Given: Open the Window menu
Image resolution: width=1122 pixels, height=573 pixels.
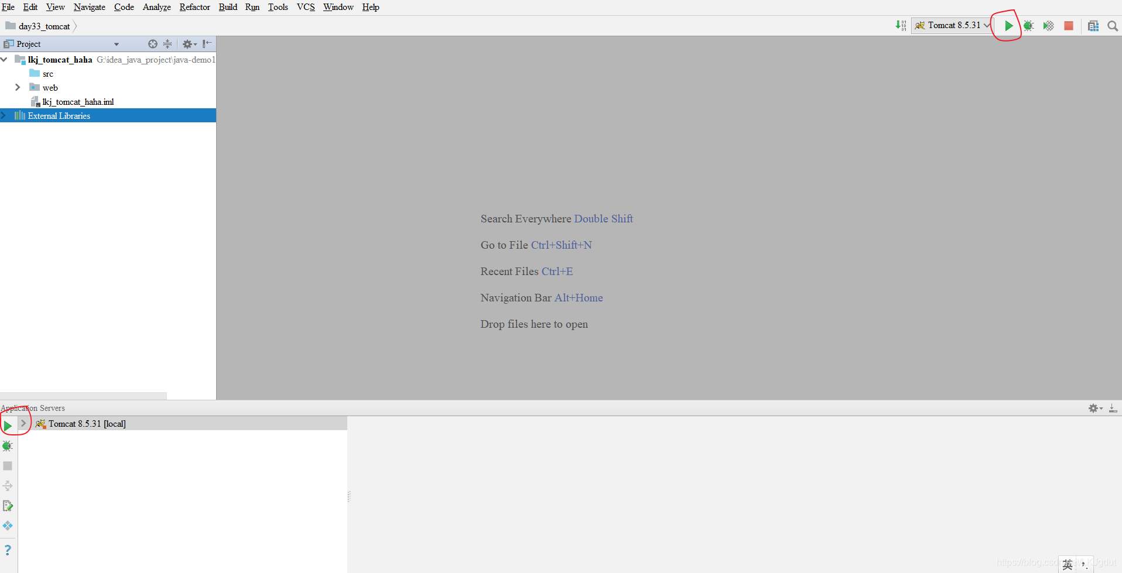Looking at the screenshot, I should tap(338, 7).
